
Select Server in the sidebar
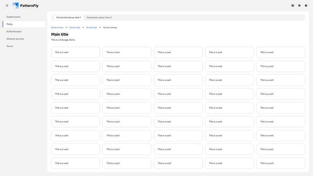pos(24,46)
